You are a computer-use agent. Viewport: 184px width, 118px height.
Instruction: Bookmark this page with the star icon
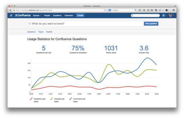pyautogui.click(x=148, y=10)
